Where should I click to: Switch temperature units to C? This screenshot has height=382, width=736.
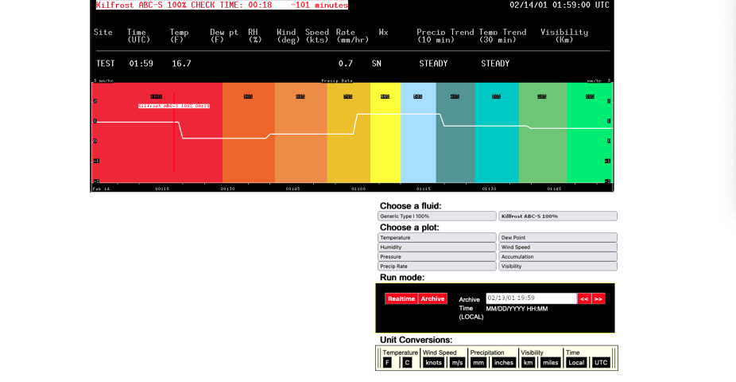407,362
